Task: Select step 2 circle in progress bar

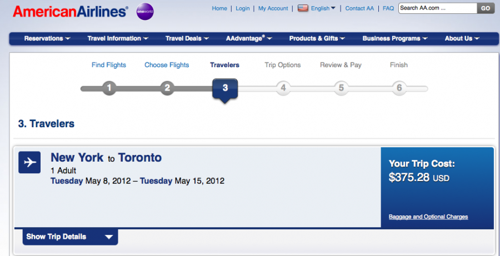Action: pyautogui.click(x=167, y=88)
